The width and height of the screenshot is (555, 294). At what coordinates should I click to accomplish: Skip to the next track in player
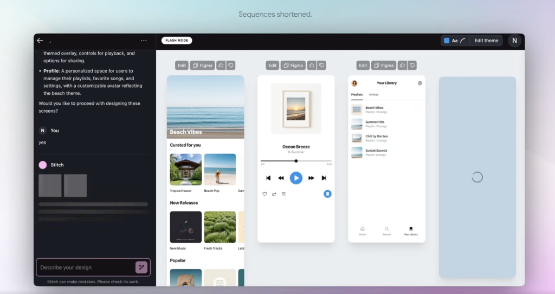click(324, 178)
